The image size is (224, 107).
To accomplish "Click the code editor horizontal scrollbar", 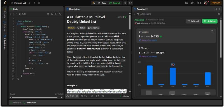I will click(34, 98).
